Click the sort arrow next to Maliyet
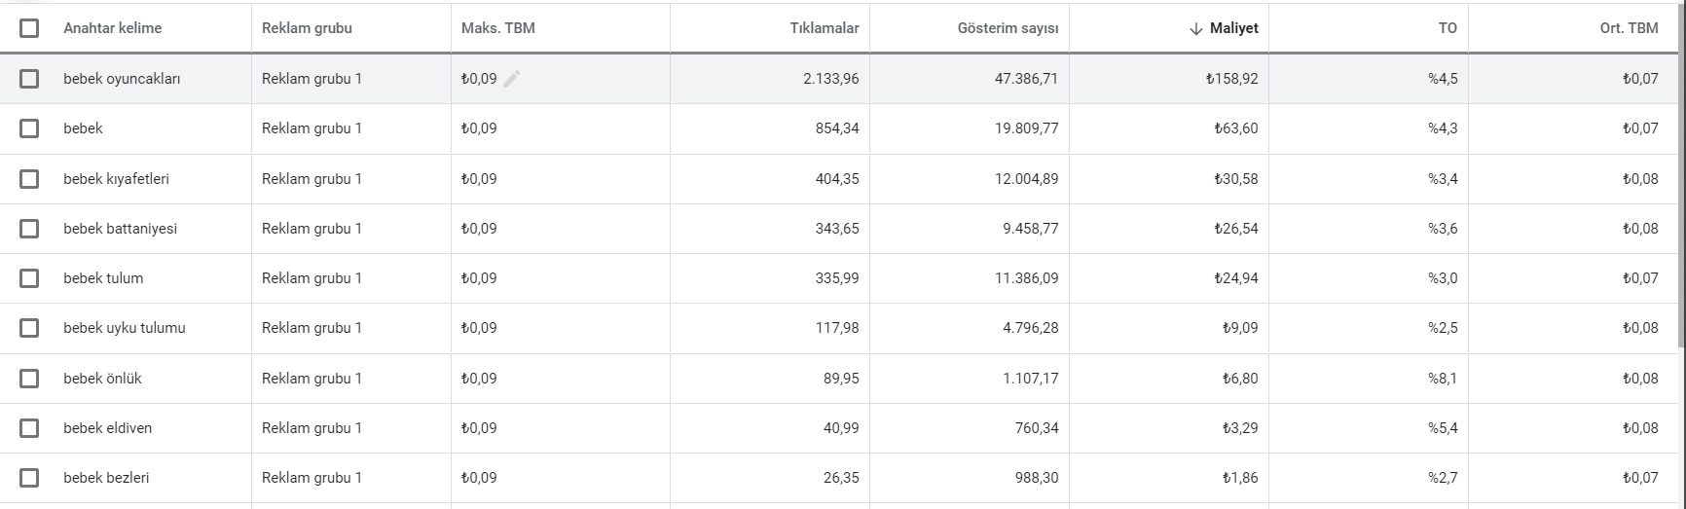The width and height of the screenshot is (1686, 509). [1196, 28]
